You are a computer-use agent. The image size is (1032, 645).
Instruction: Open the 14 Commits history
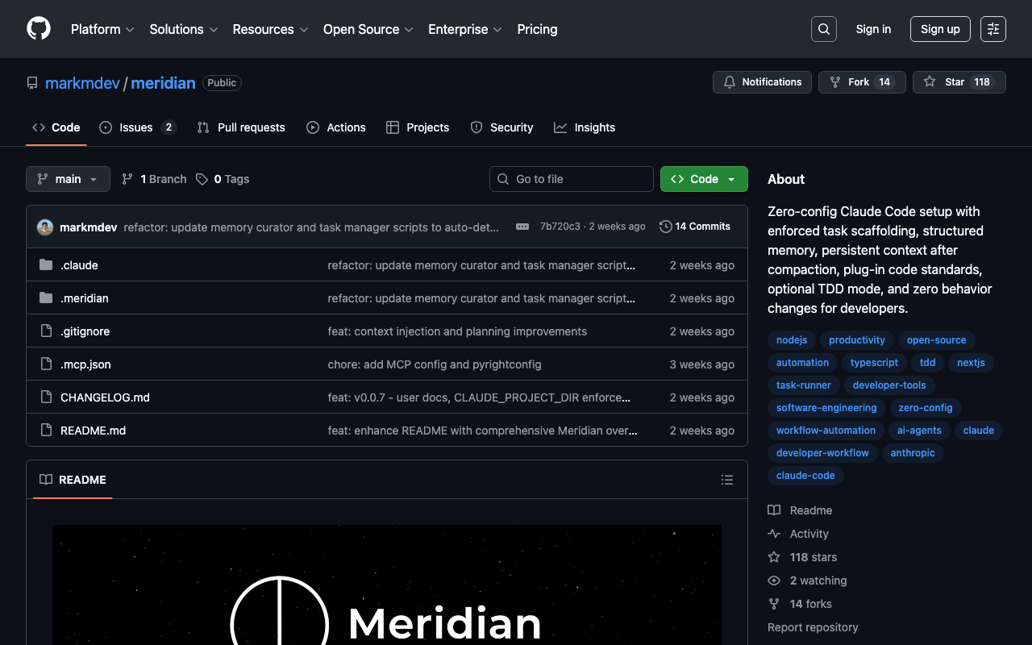click(x=694, y=227)
